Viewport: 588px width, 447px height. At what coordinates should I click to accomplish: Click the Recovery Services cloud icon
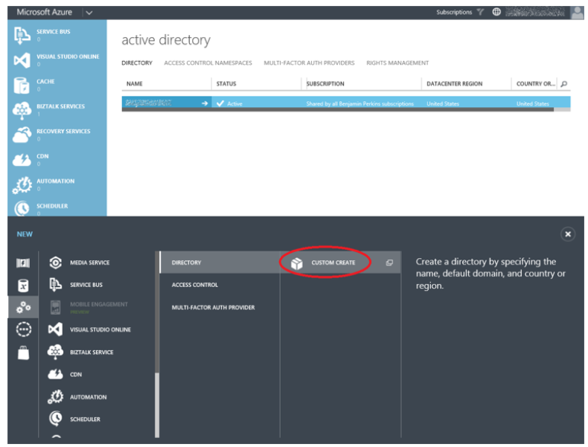[22, 135]
